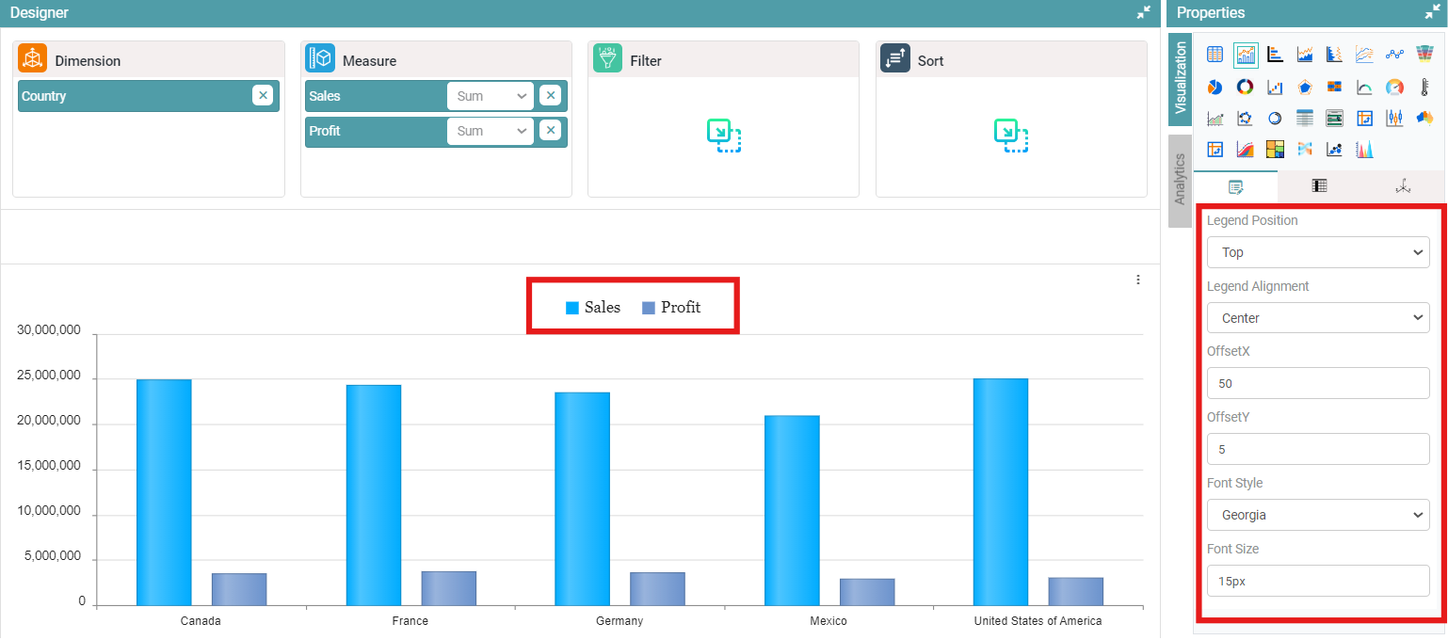
Task: Remove Country from Dimension
Action: tap(263, 96)
